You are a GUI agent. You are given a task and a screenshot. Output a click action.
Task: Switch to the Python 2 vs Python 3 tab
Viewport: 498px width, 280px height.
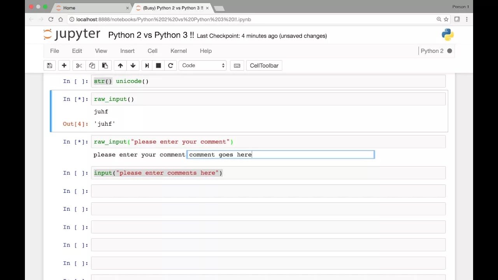tap(172, 8)
